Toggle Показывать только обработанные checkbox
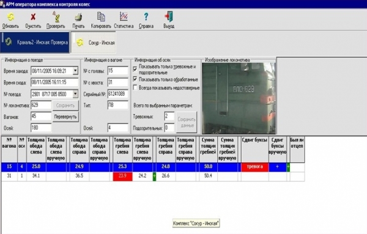 click(135, 79)
